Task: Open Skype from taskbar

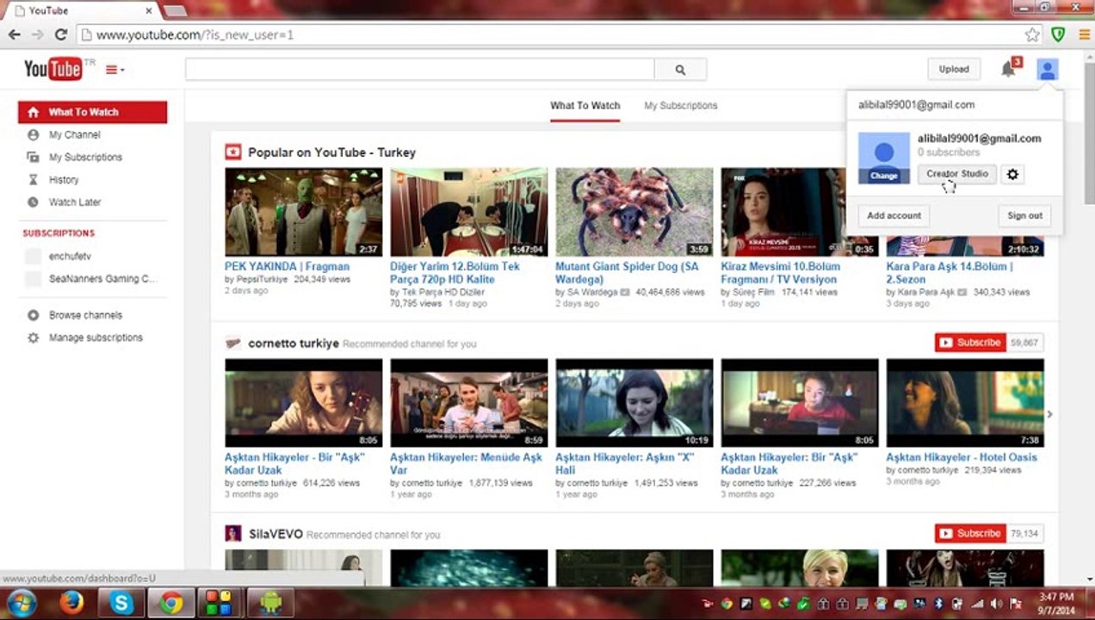Action: tap(121, 603)
